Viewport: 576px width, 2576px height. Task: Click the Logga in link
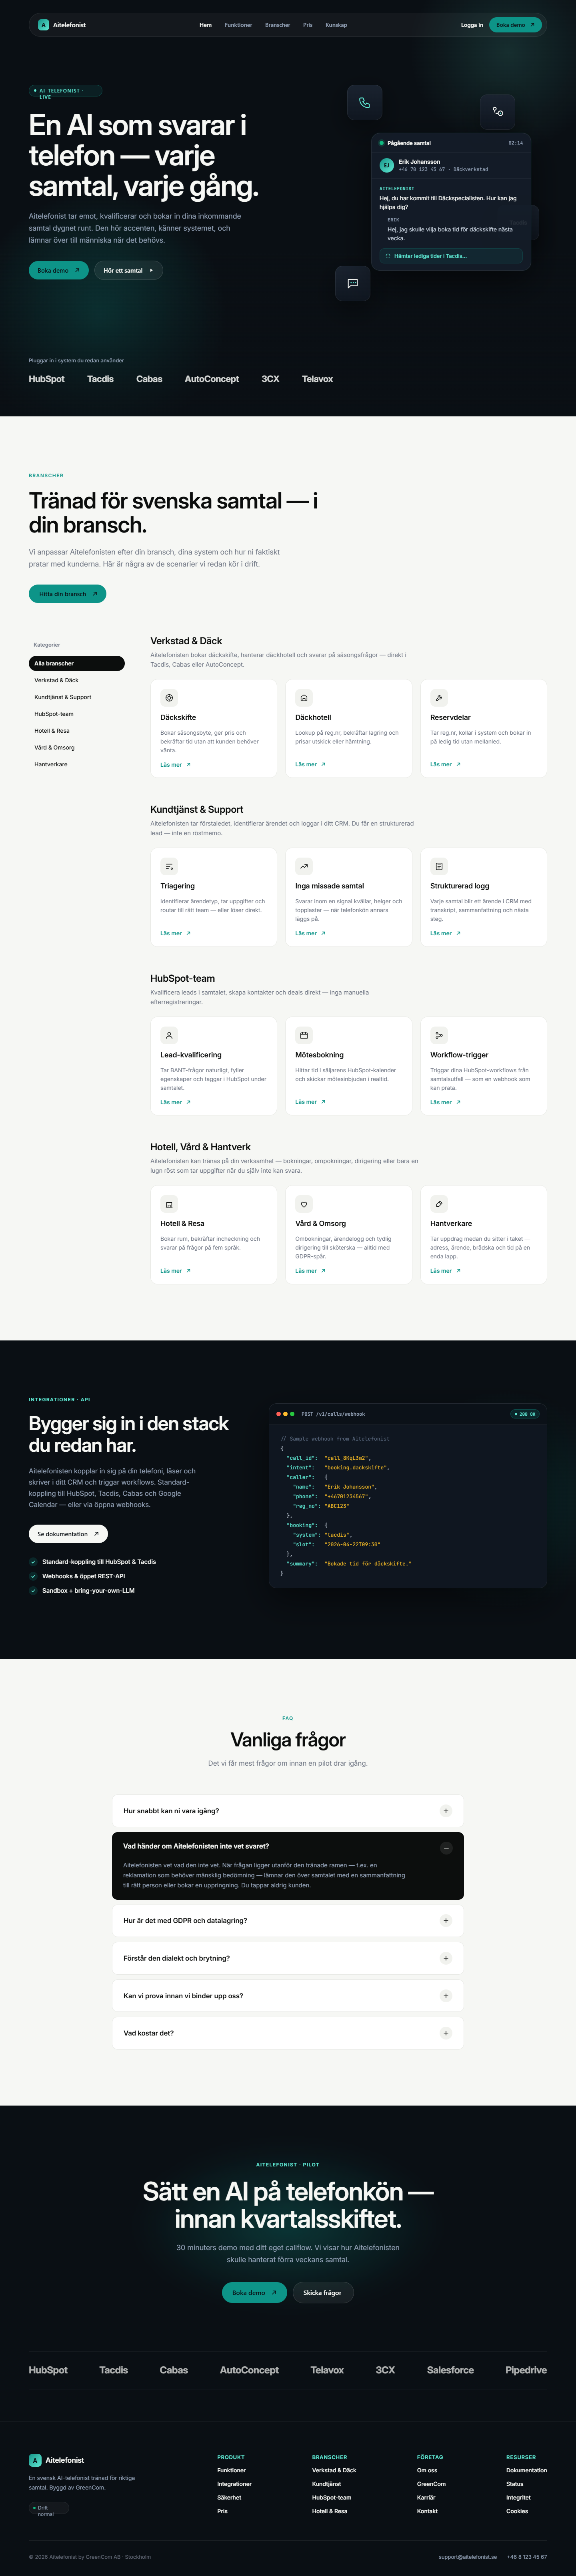[472, 25]
